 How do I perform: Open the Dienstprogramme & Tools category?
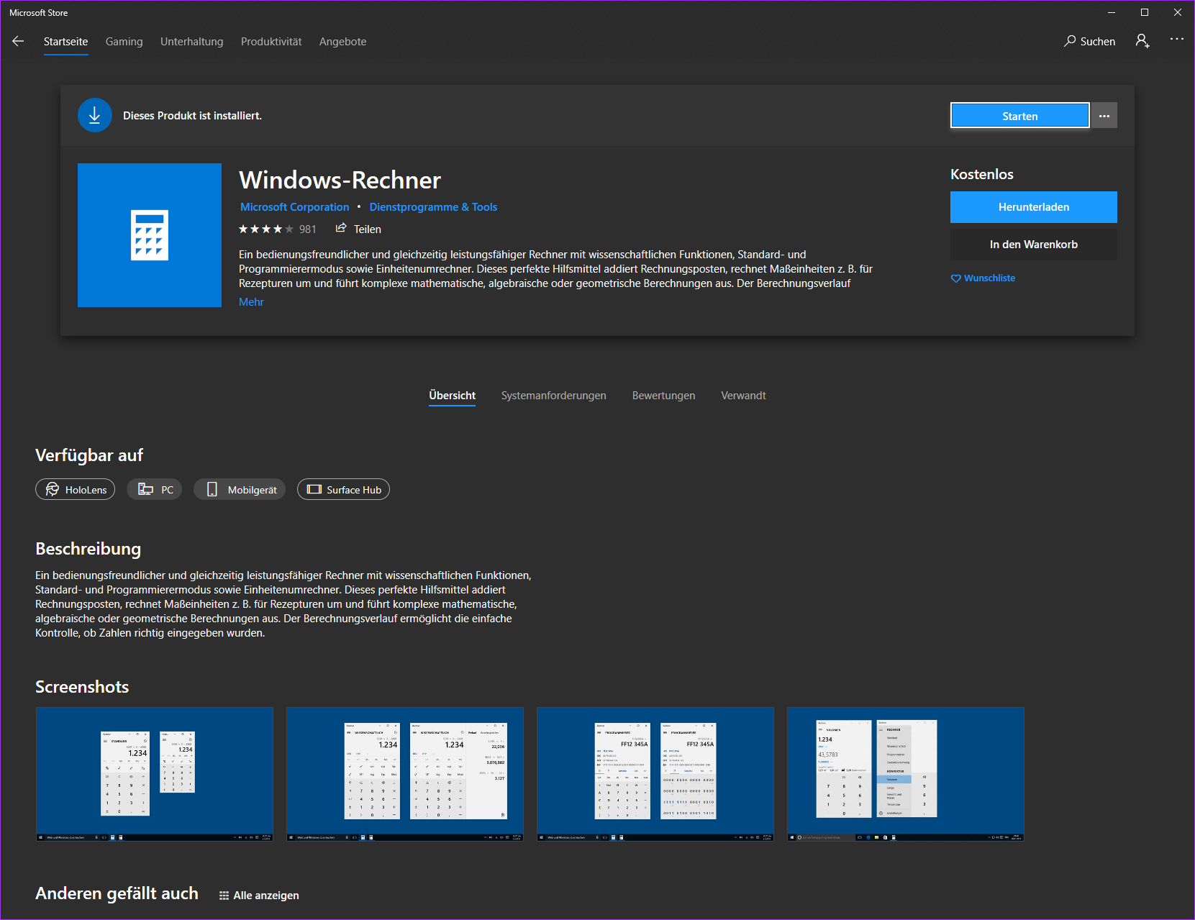[433, 207]
